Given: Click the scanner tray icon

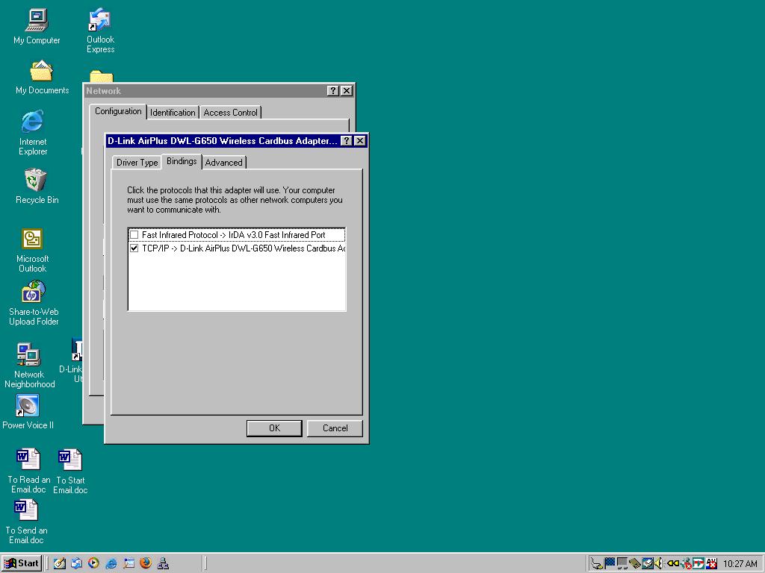Looking at the screenshot, I should (x=648, y=564).
